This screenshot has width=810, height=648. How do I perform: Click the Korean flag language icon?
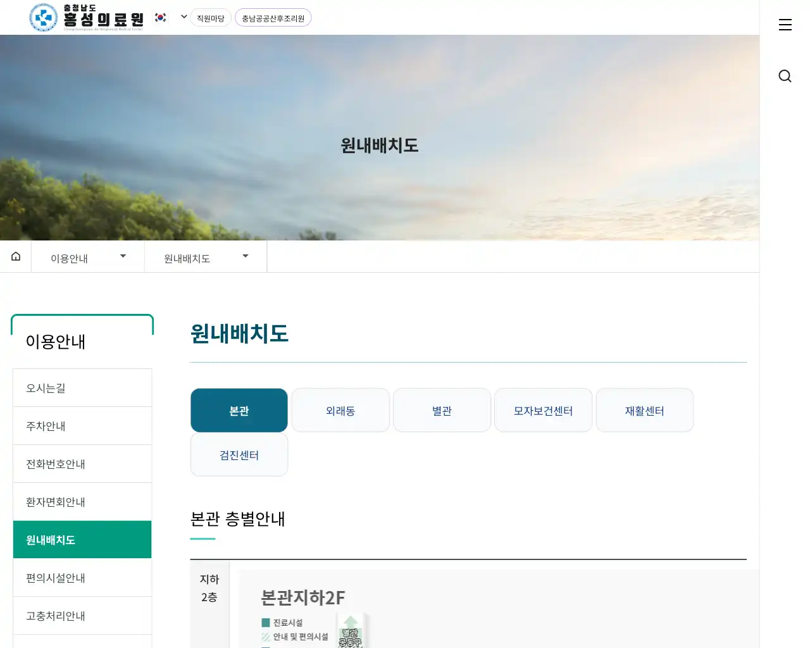coord(161,18)
